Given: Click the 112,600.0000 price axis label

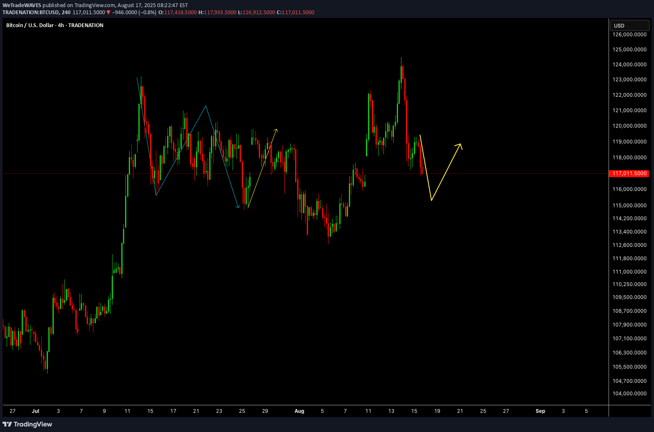Looking at the screenshot, I should 629,245.
